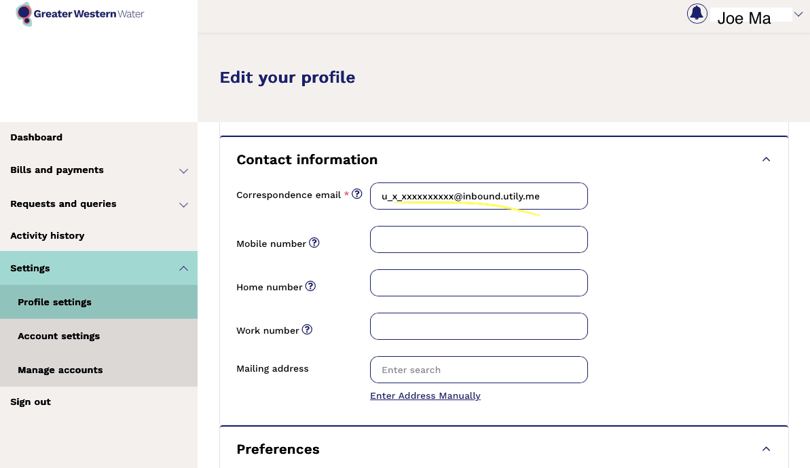The image size is (810, 468).
Task: Click help icon next to Home number
Action: (310, 286)
